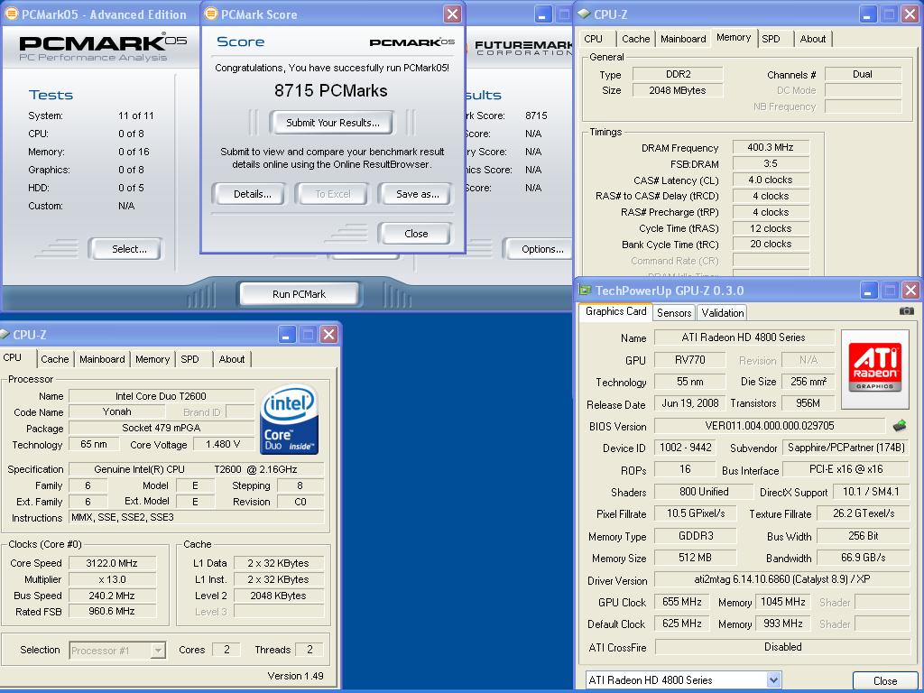Open About tab in bottom-left CPU-Z

click(x=232, y=359)
